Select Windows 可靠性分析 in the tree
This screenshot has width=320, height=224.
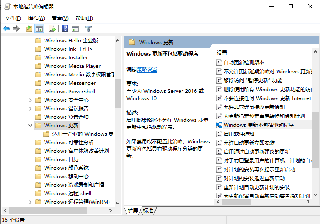point(69,143)
